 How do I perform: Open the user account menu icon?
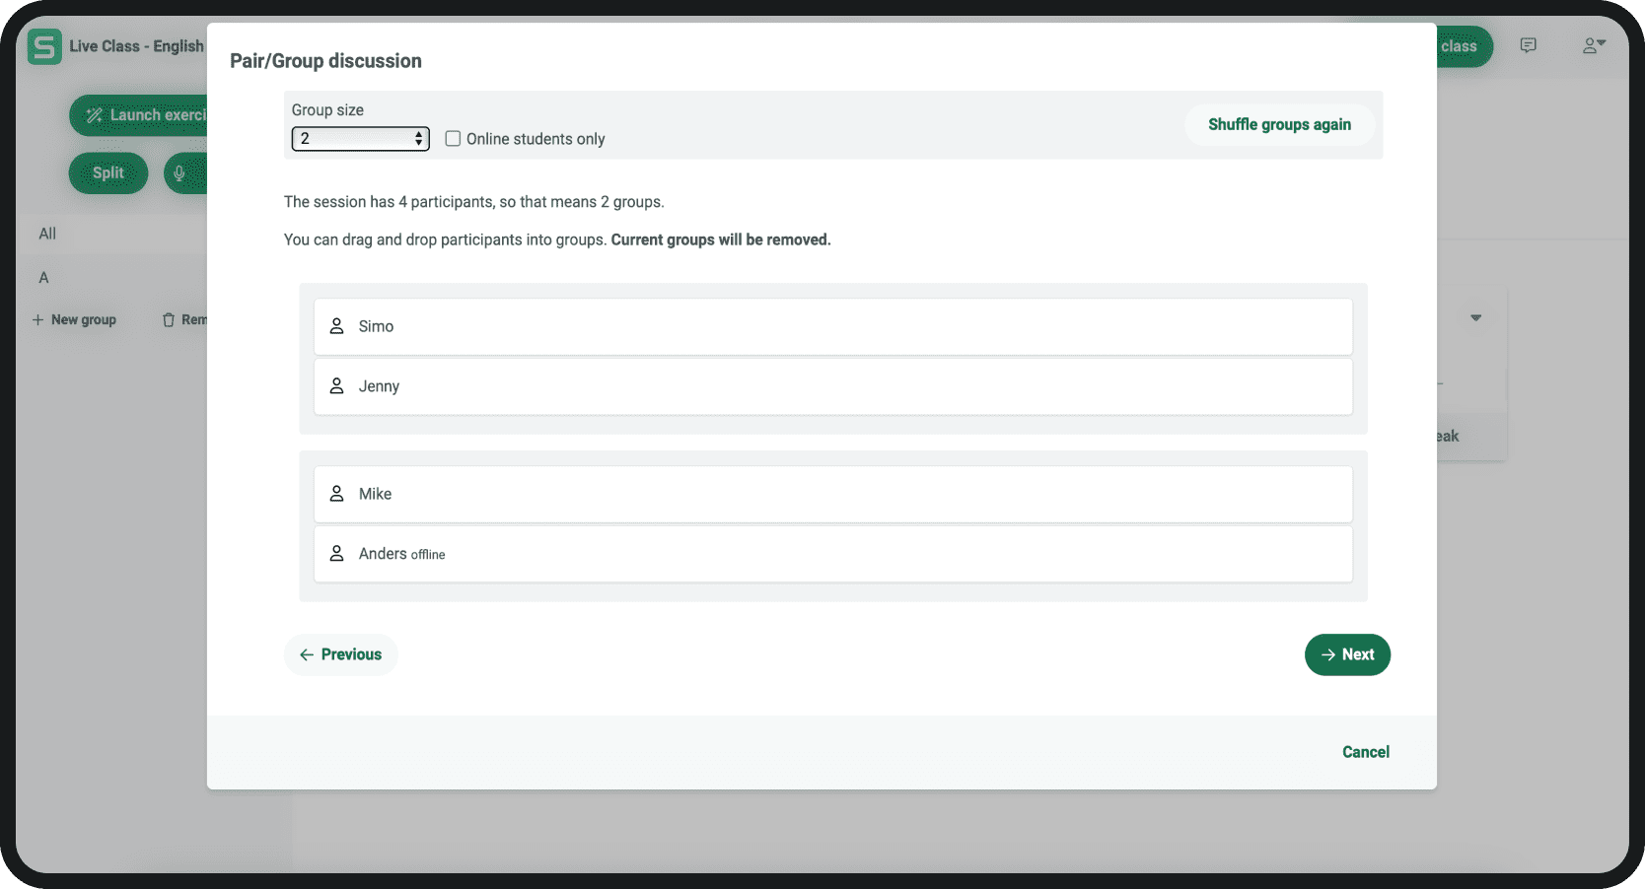1593,45
